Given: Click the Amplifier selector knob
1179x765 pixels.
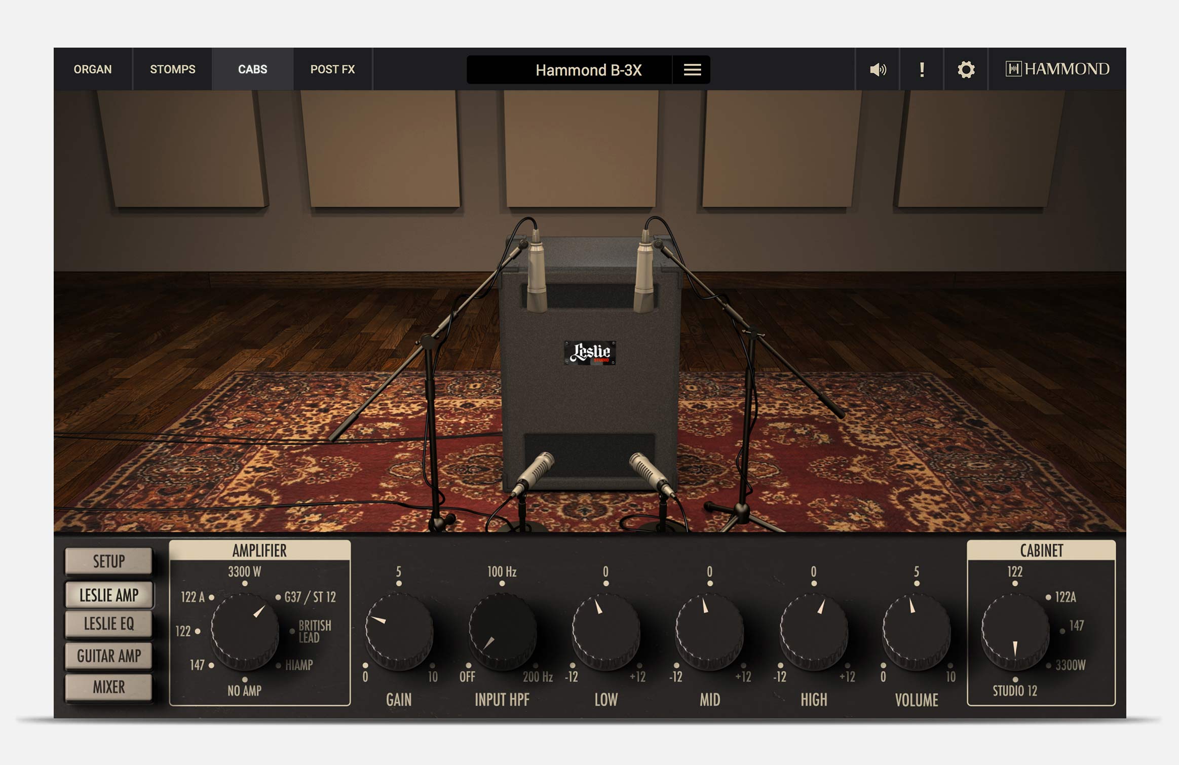Looking at the screenshot, I should [245, 631].
